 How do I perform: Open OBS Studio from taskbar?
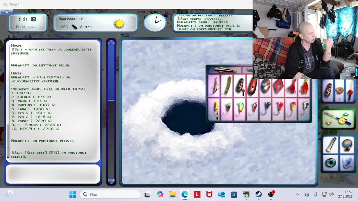[271, 194]
